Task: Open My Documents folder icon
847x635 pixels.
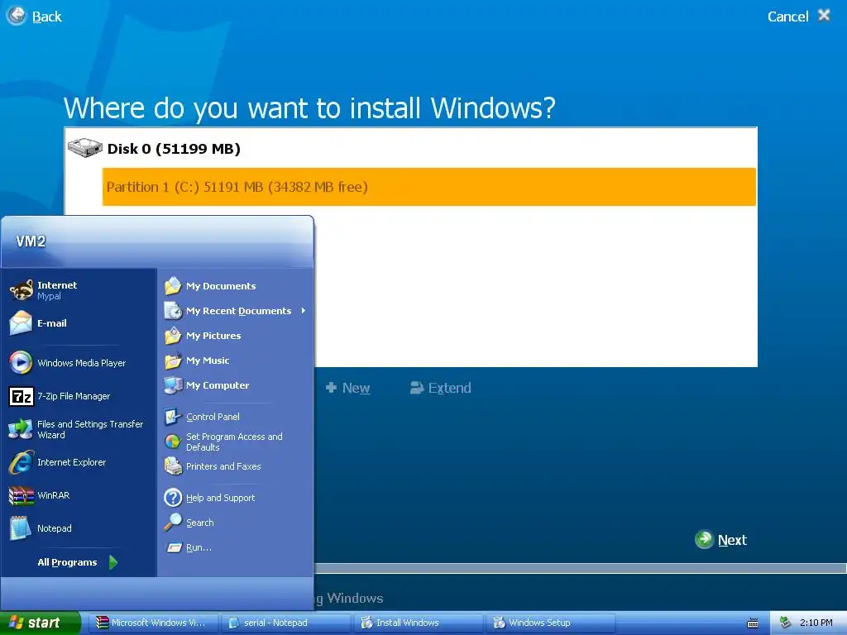Action: click(173, 285)
